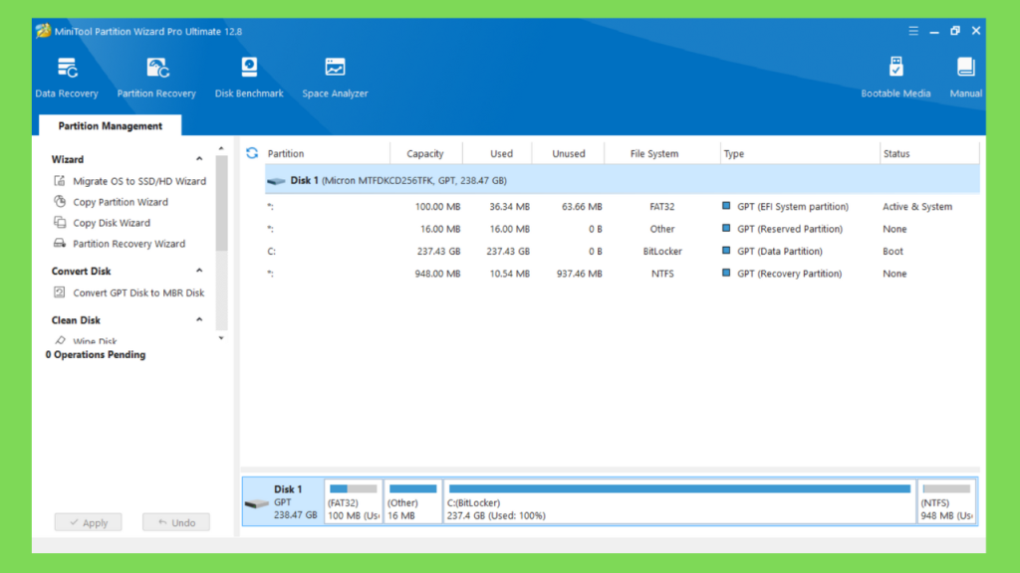Open Data Recovery tool
1020x573 pixels.
[x=67, y=78]
